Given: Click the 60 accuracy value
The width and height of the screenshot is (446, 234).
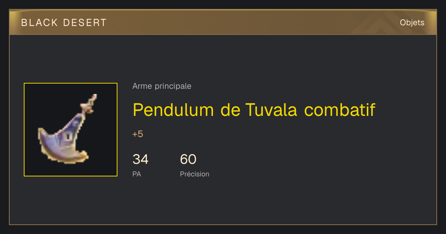Looking at the screenshot, I should (188, 159).
